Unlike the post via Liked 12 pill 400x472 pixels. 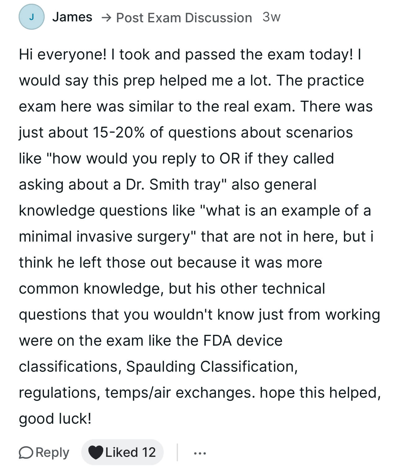122,452
